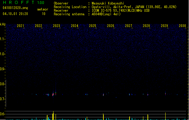Click the meteor echo just before 2026
The width and height of the screenshot is (189, 120).
click(x=103, y=94)
